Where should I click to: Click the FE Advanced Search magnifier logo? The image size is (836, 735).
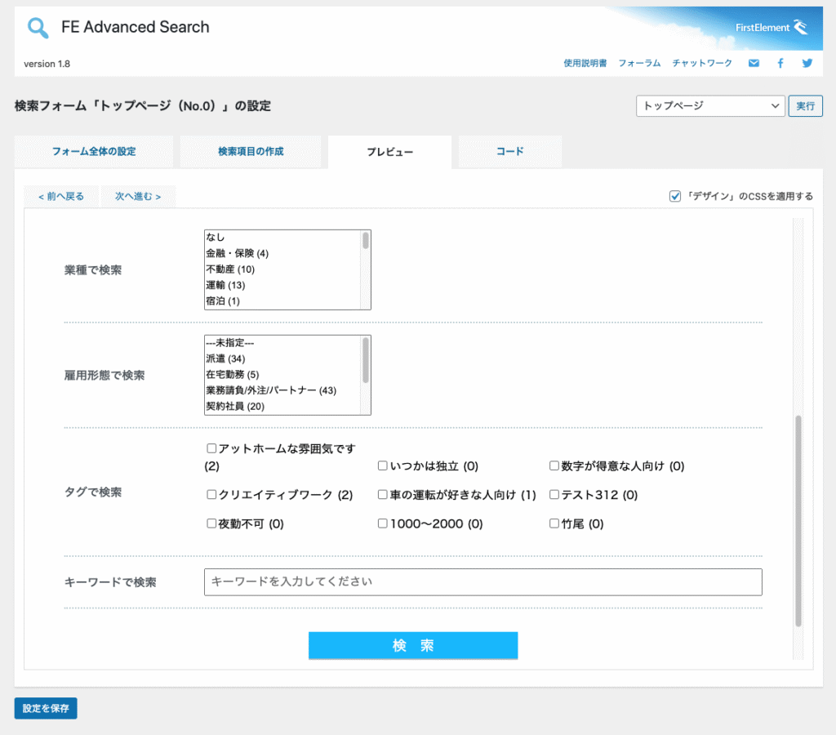click(x=38, y=27)
